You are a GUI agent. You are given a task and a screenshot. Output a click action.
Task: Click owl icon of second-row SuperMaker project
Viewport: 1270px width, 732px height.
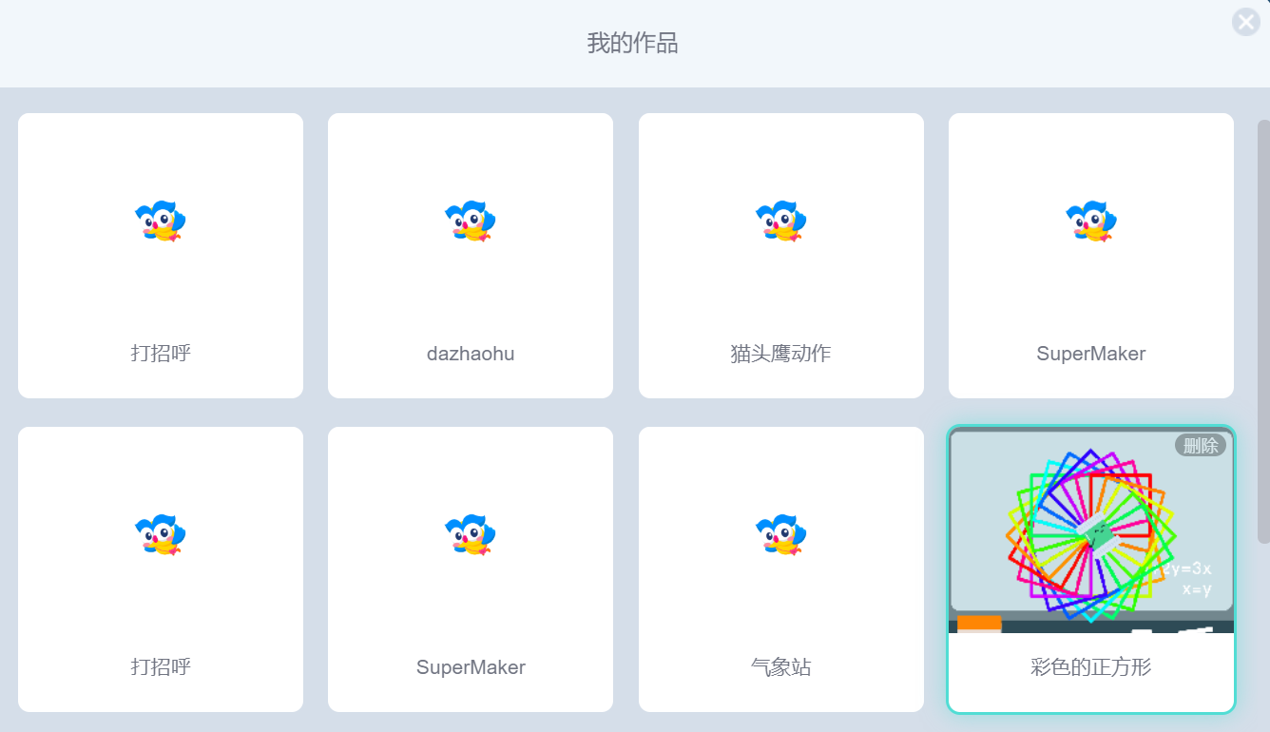(x=471, y=534)
